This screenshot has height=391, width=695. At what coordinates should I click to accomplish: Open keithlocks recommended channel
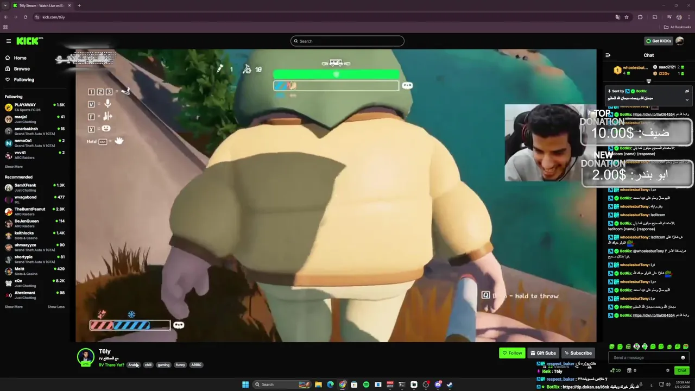pos(34,235)
